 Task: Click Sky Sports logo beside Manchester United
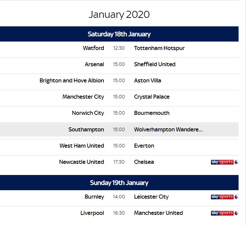tap(224, 213)
